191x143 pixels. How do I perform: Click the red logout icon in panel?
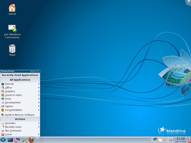pyautogui.click(x=190, y=142)
